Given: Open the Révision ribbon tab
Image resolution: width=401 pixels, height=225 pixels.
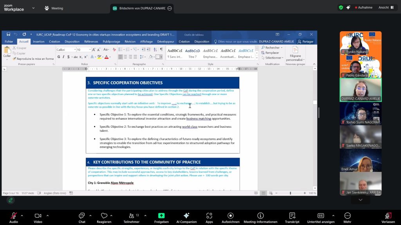Looking at the screenshot, I should (x=130, y=41).
